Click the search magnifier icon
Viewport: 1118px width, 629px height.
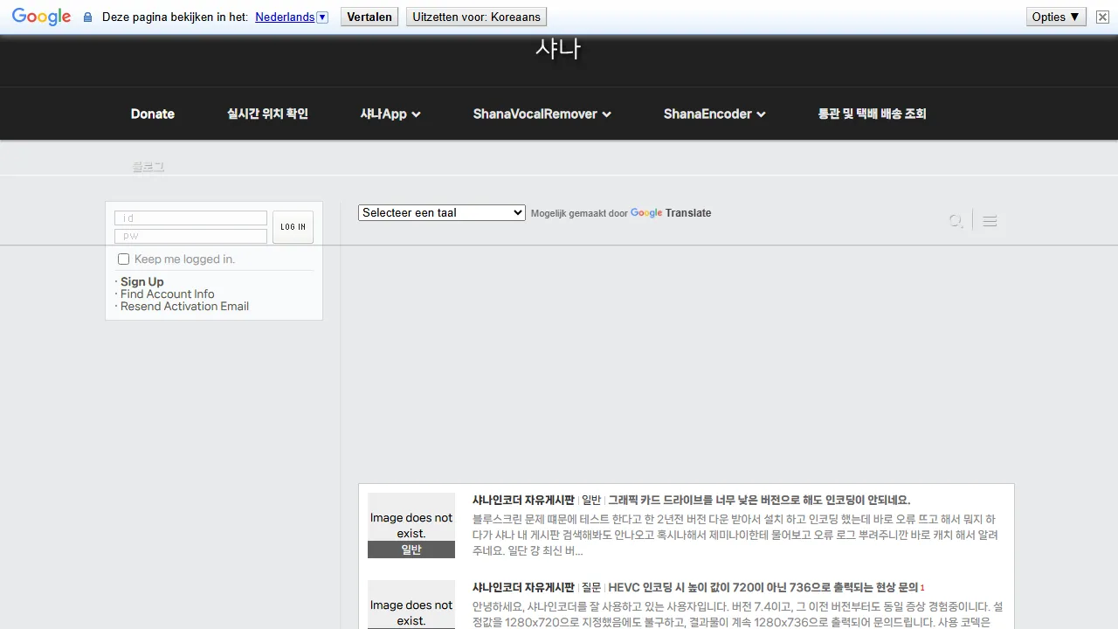click(956, 220)
